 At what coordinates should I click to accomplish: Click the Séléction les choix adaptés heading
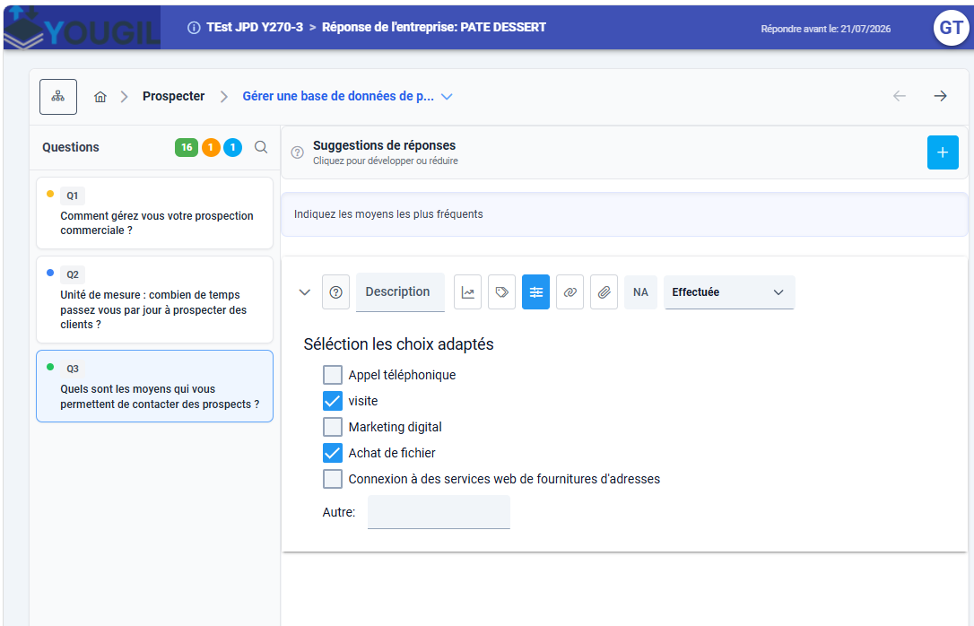point(398,344)
